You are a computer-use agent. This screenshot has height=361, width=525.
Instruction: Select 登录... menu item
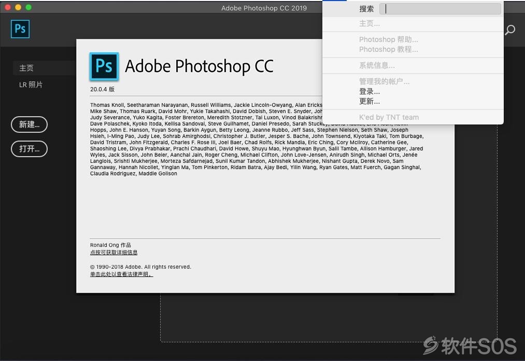tap(413, 91)
